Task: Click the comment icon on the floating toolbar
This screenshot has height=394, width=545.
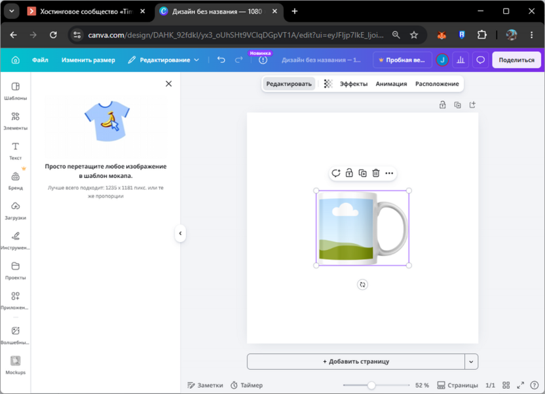Action: pos(336,173)
